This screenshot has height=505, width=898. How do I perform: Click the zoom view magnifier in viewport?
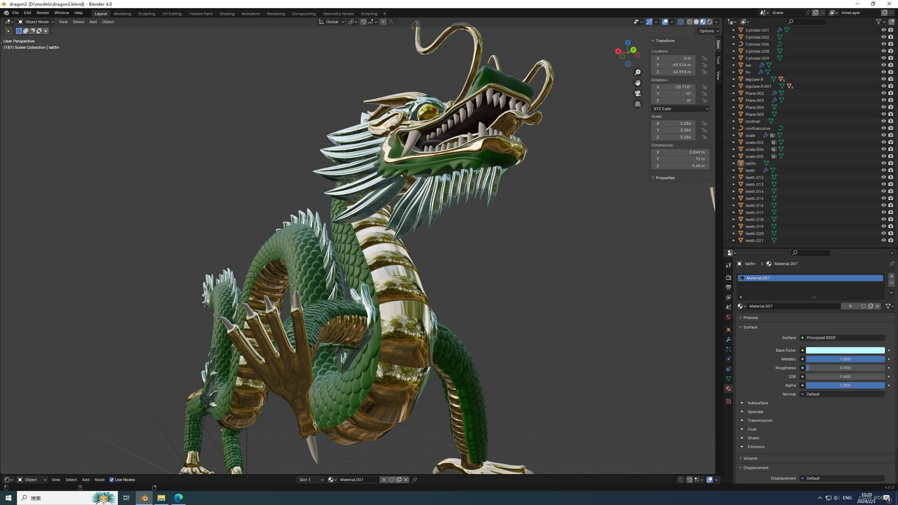coord(637,73)
